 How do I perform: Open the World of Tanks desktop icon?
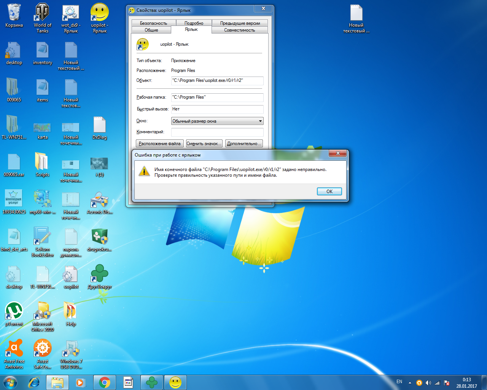click(x=42, y=14)
